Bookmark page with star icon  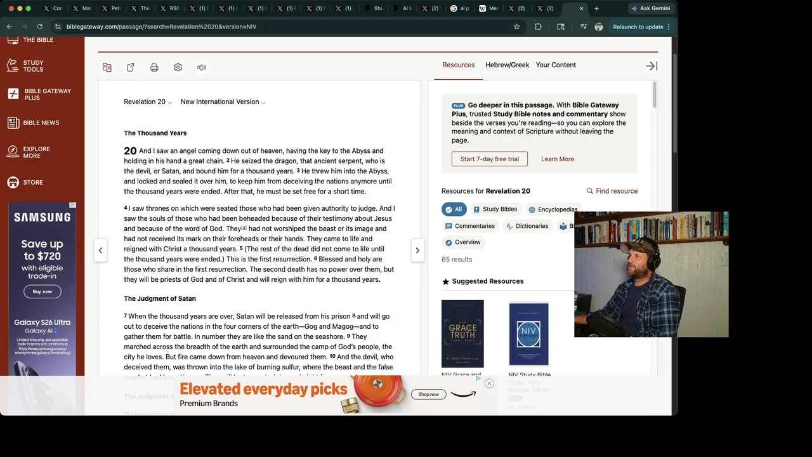click(x=517, y=27)
